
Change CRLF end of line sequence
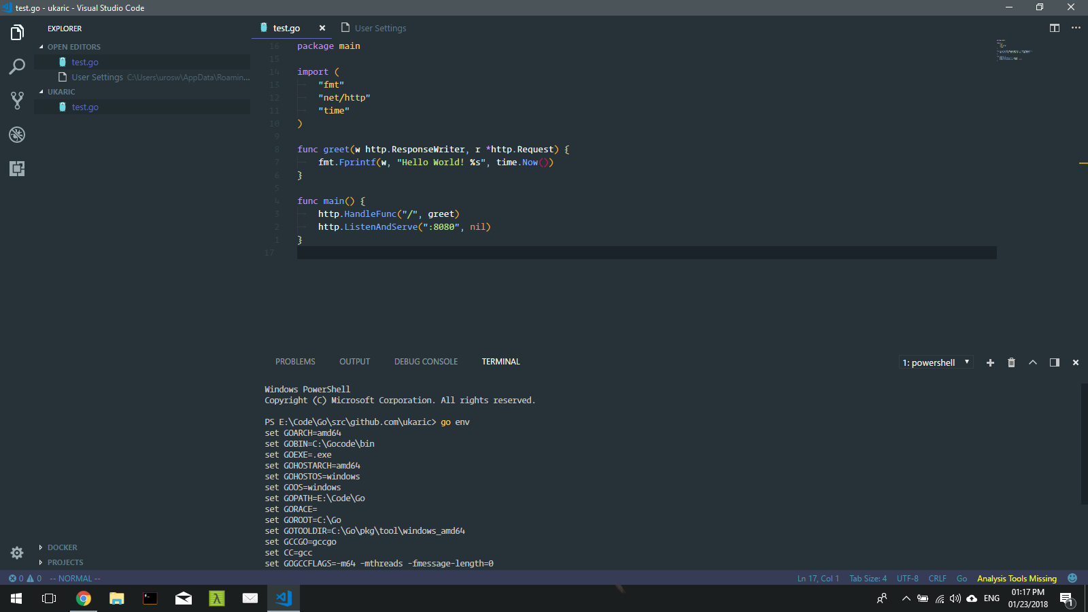point(937,578)
